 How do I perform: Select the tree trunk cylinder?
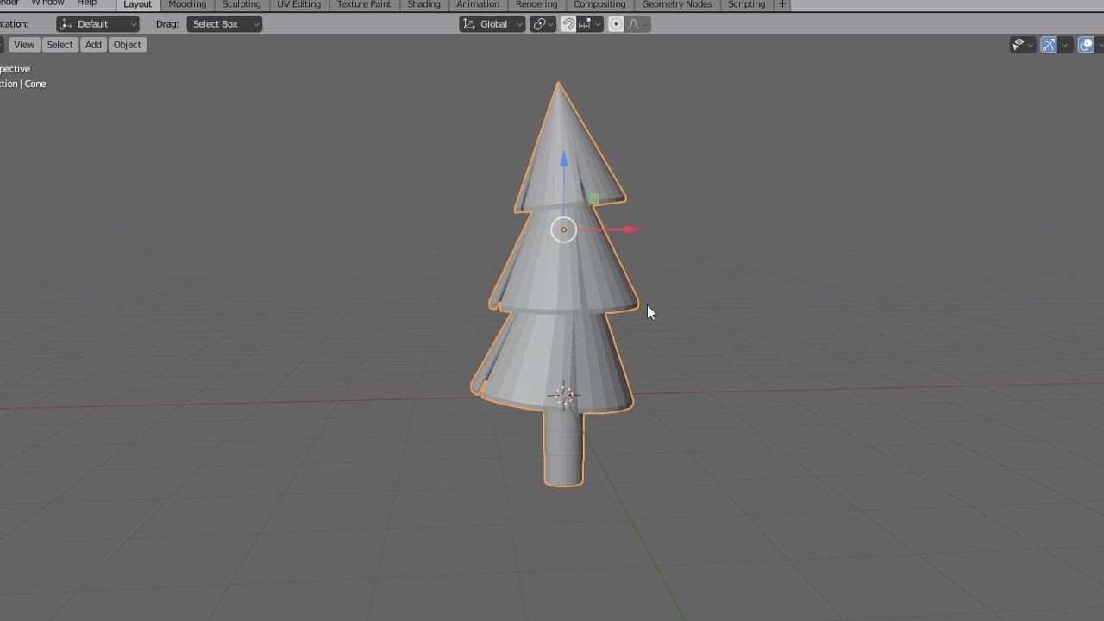[x=563, y=448]
